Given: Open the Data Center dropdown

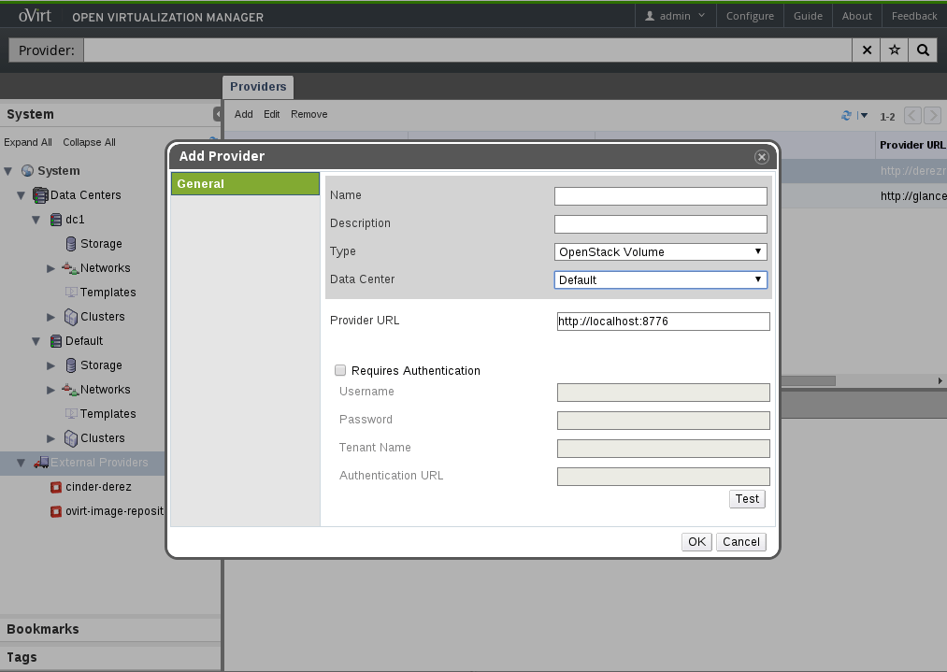Looking at the screenshot, I should point(661,280).
